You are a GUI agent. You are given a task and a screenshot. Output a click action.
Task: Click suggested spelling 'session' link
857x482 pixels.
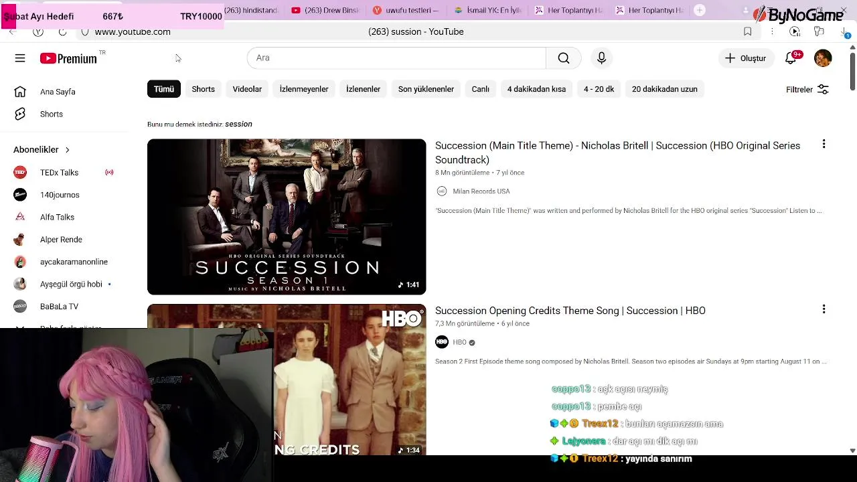click(x=238, y=124)
